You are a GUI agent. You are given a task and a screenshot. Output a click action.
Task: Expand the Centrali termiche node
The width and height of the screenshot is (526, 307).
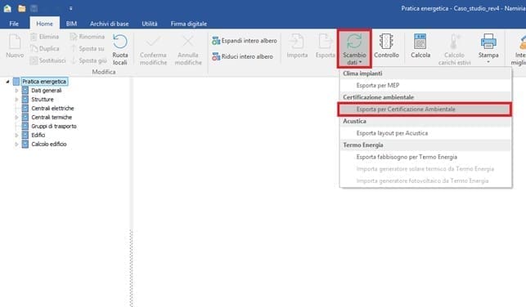16,118
